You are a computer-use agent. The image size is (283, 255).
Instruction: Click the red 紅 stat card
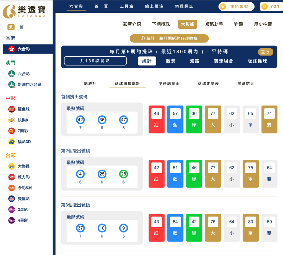pos(156,119)
